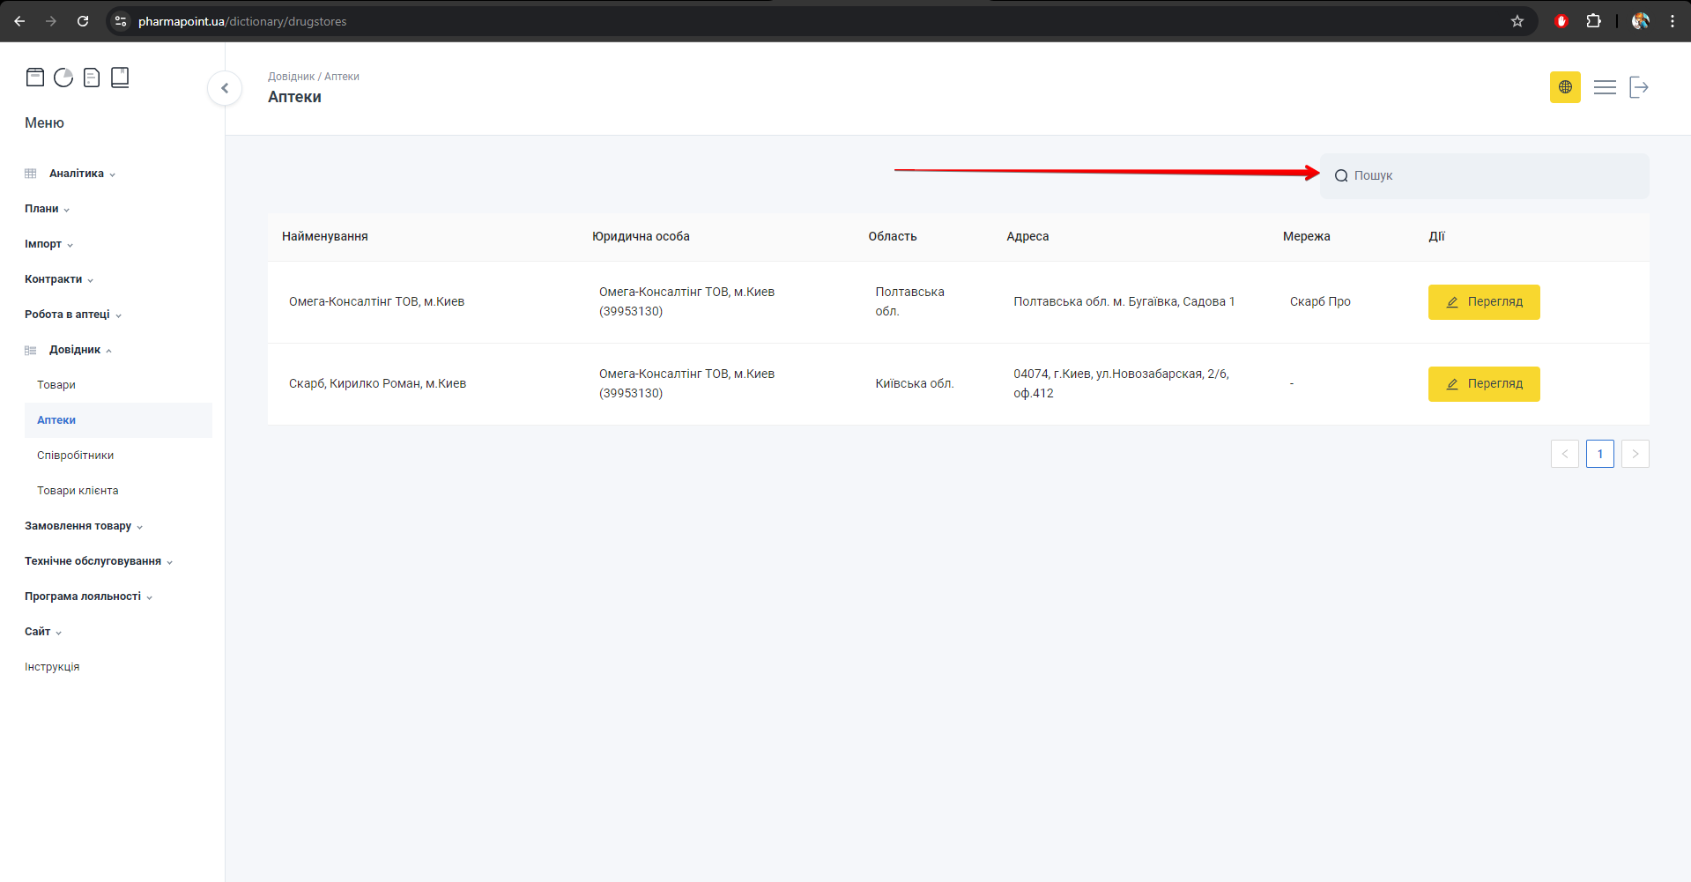Viewport: 1691px width, 882px height.
Task: Open the pie chart analytics icon
Action: point(63,78)
